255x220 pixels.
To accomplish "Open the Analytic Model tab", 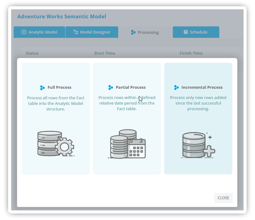I will coord(39,32).
